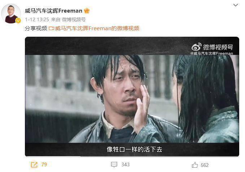Image resolution: width=245 pixels, height=172 pixels.
Task: Open the post options chevron menu
Action: (235, 5)
